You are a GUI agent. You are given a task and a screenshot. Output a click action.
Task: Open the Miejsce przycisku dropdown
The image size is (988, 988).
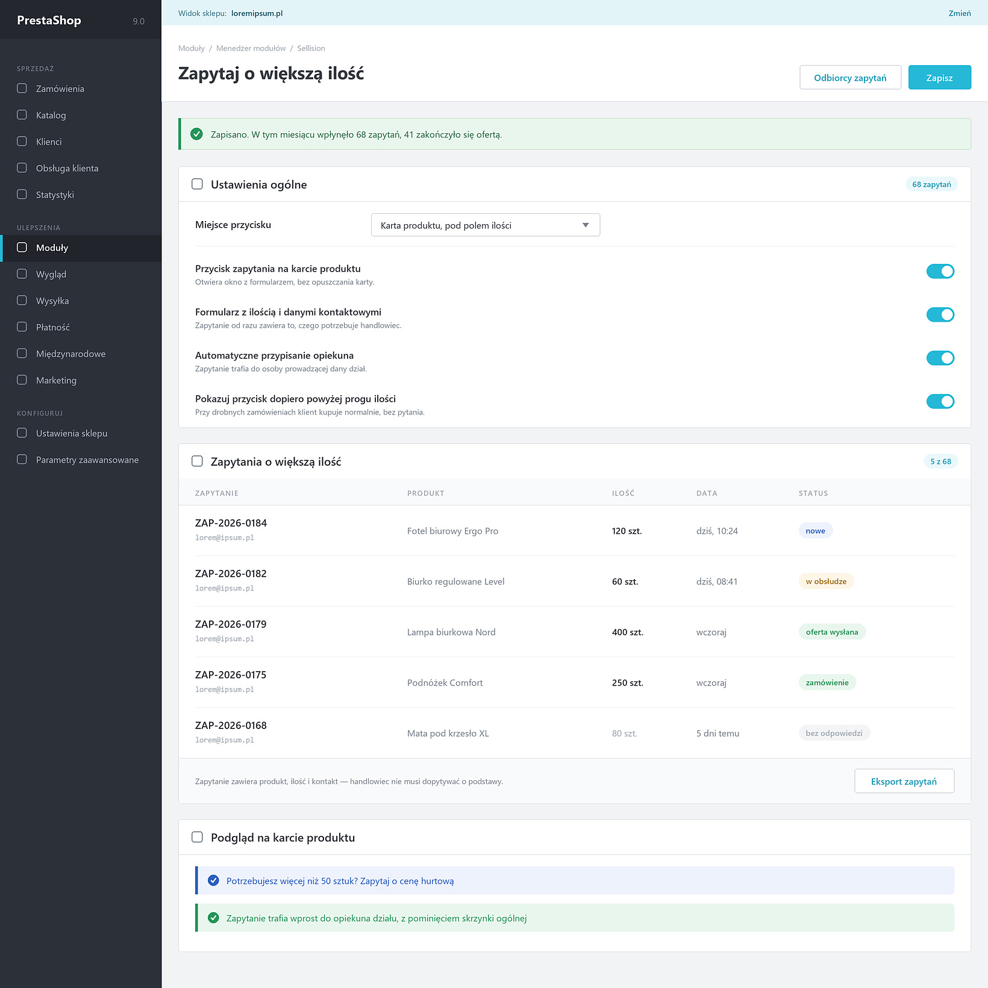click(x=486, y=225)
